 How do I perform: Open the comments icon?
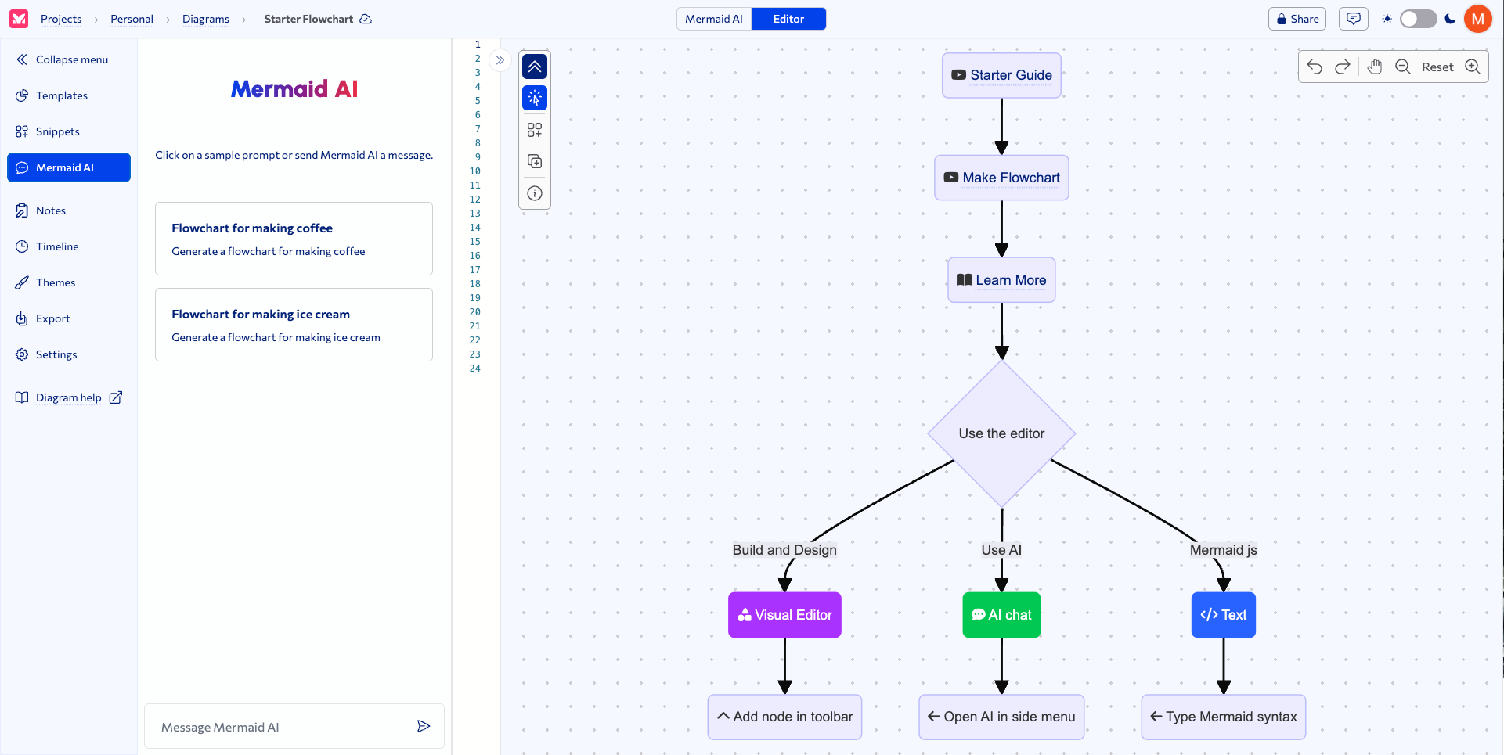1354,19
